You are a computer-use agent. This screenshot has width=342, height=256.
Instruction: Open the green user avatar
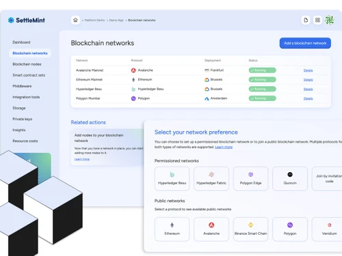point(330,20)
